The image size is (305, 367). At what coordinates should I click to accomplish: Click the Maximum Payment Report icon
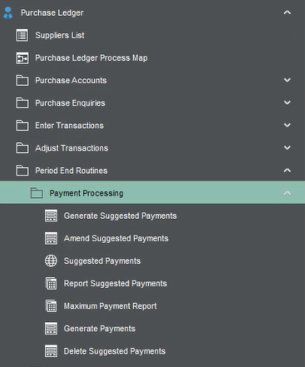(x=51, y=306)
